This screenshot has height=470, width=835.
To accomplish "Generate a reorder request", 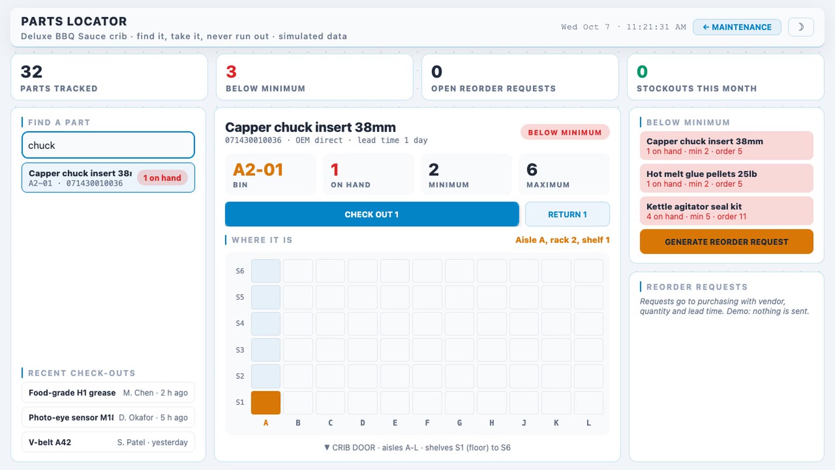I will 726,242.
